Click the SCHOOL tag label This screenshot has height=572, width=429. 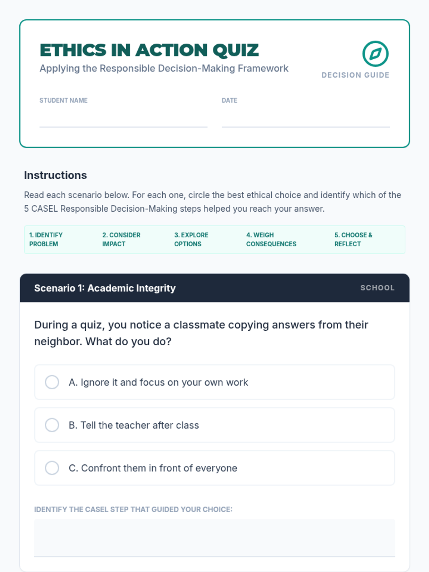[377, 288]
